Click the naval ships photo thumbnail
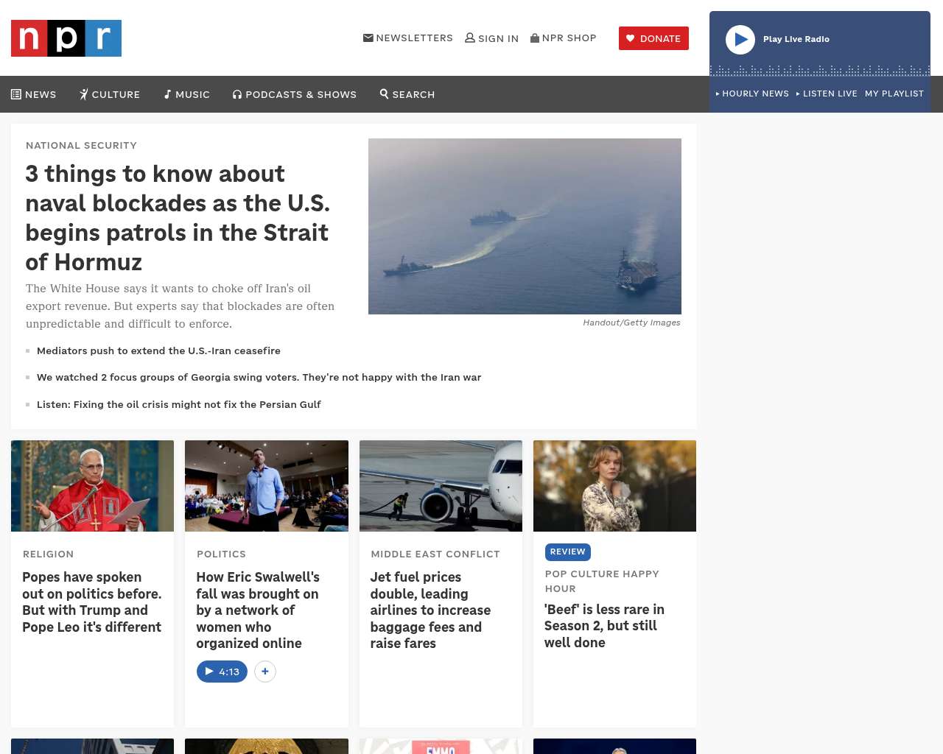 [x=525, y=226]
